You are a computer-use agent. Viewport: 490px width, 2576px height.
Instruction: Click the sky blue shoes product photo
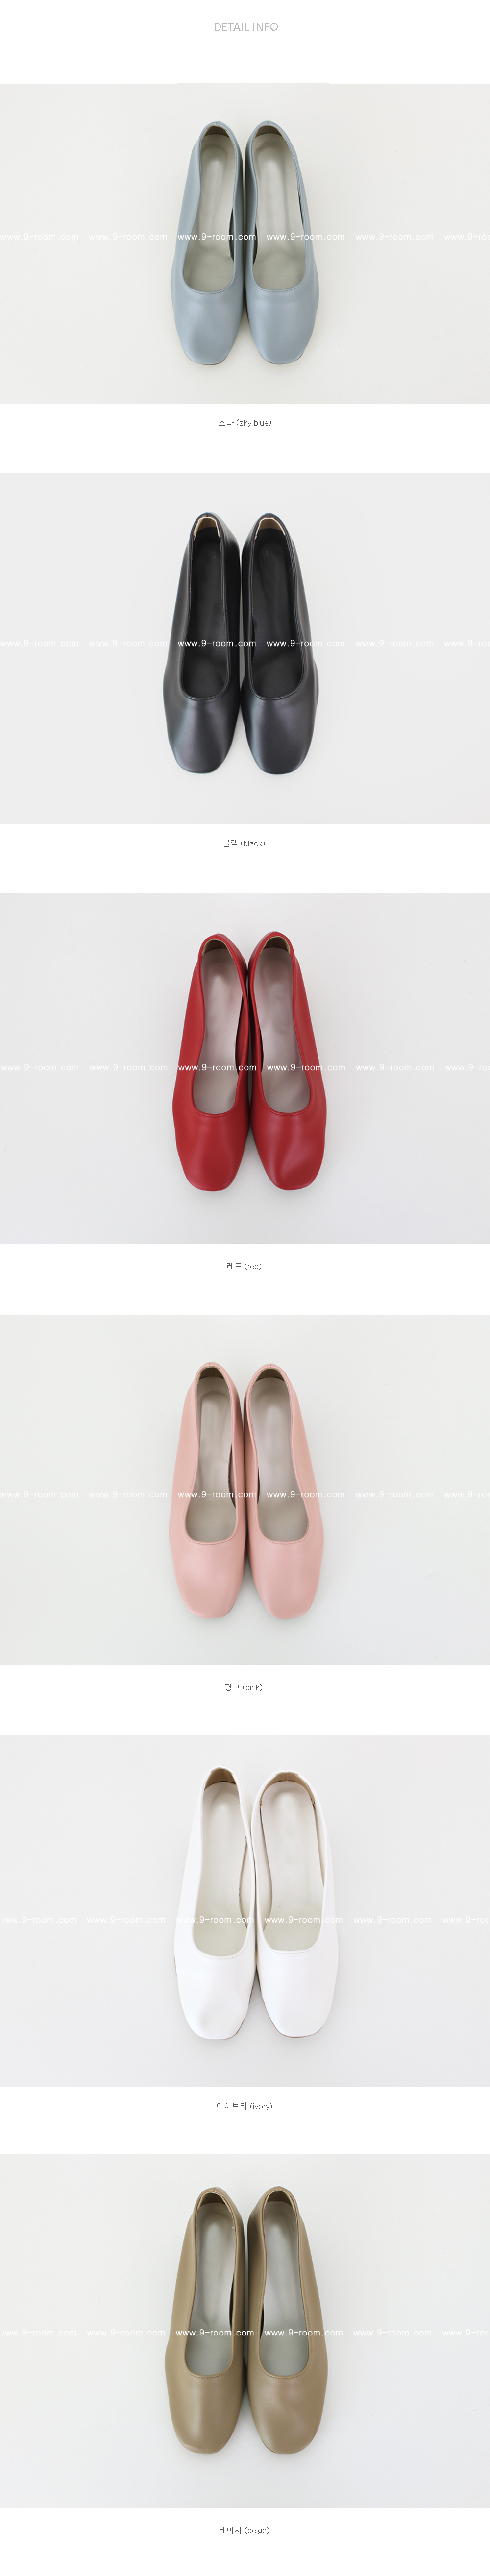coord(245,243)
